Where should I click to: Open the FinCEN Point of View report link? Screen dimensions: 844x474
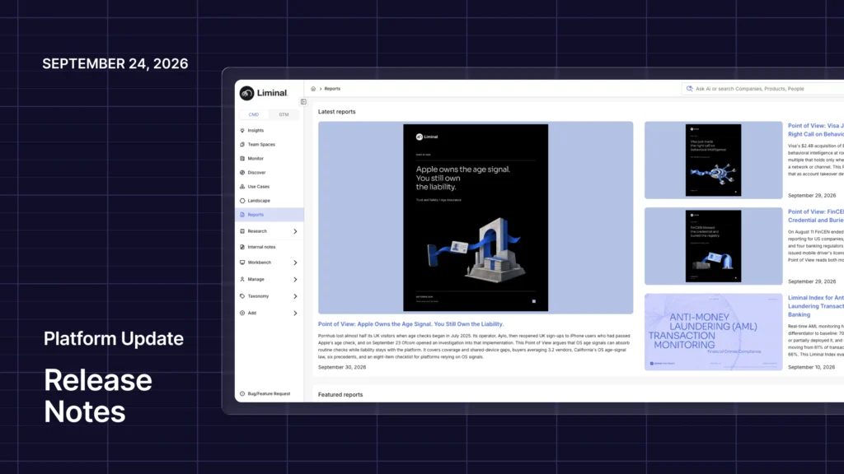[x=815, y=216]
